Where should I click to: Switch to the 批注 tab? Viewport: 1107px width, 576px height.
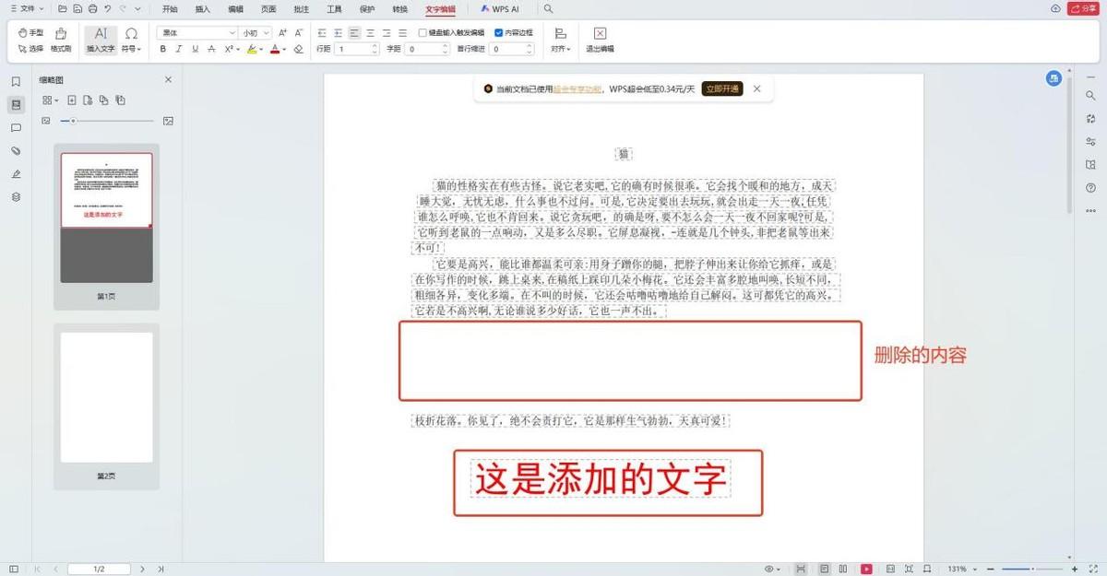(301, 9)
